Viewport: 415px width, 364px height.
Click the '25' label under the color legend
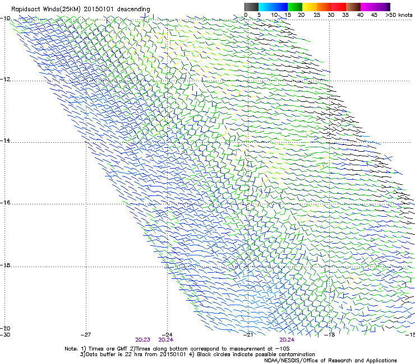coord(317,15)
